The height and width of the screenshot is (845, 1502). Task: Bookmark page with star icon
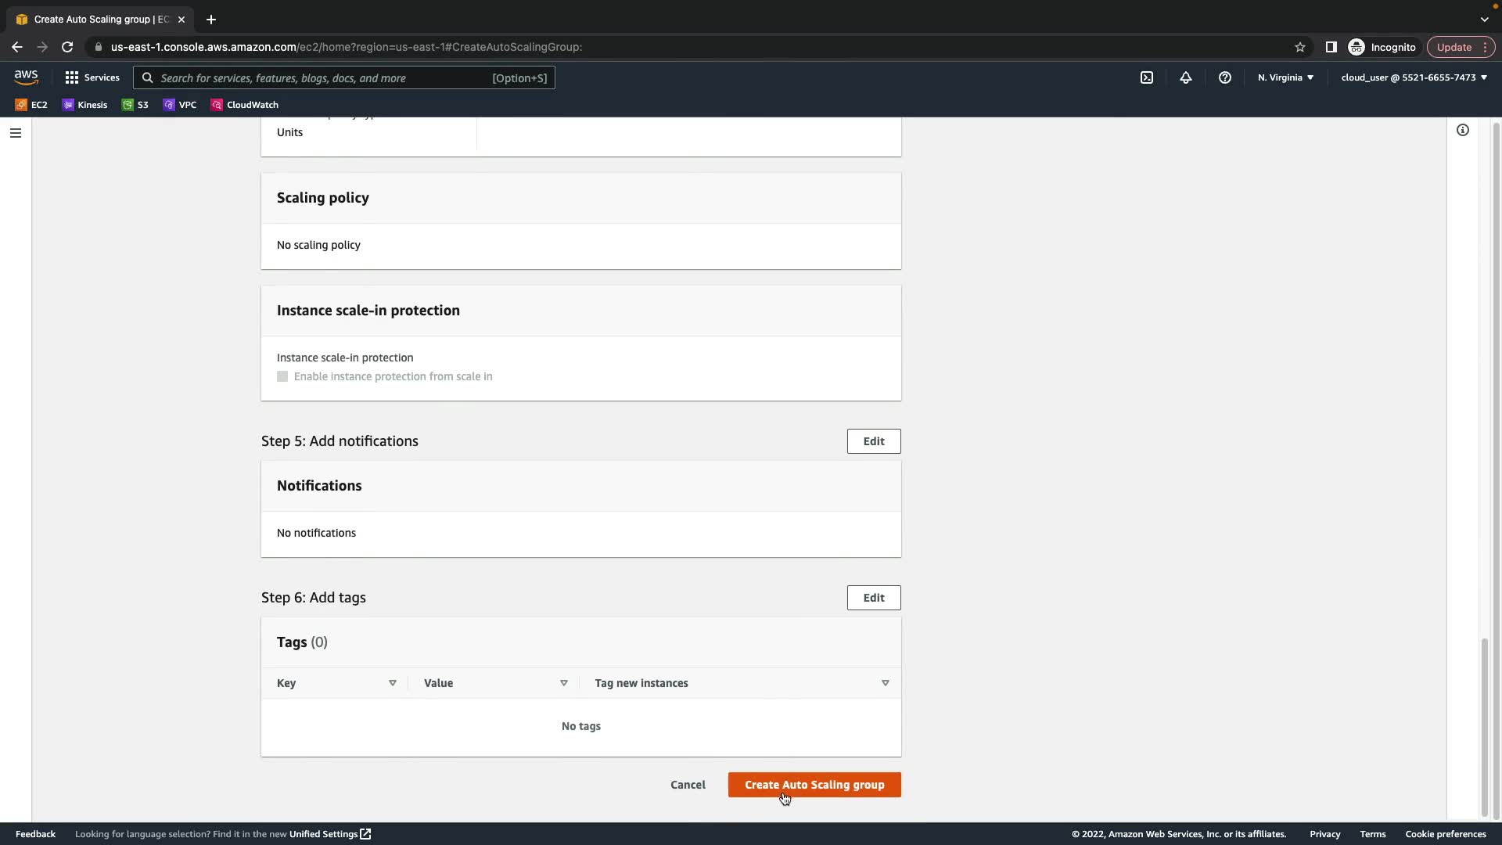point(1300,47)
